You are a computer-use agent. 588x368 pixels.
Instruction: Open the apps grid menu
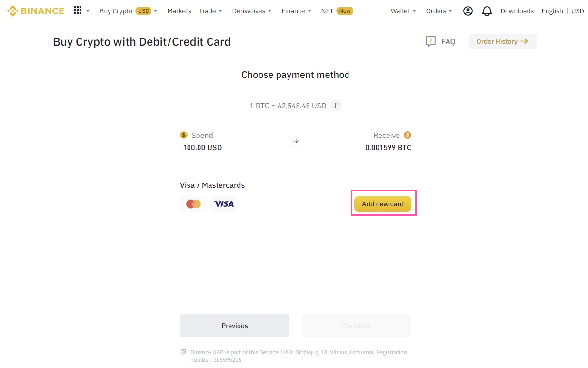pyautogui.click(x=78, y=10)
